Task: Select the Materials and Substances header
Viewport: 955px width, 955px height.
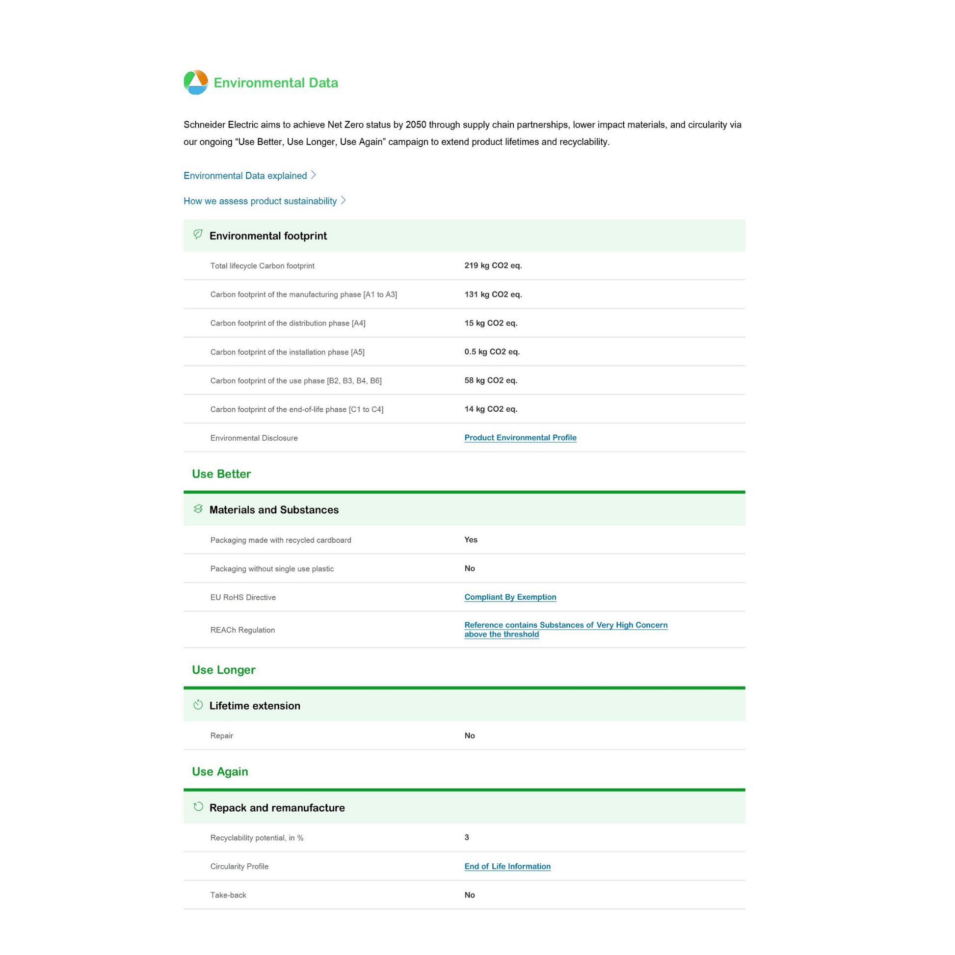Action: tap(464, 509)
